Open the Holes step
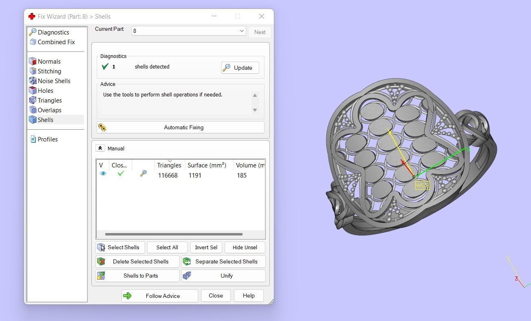 (x=46, y=91)
